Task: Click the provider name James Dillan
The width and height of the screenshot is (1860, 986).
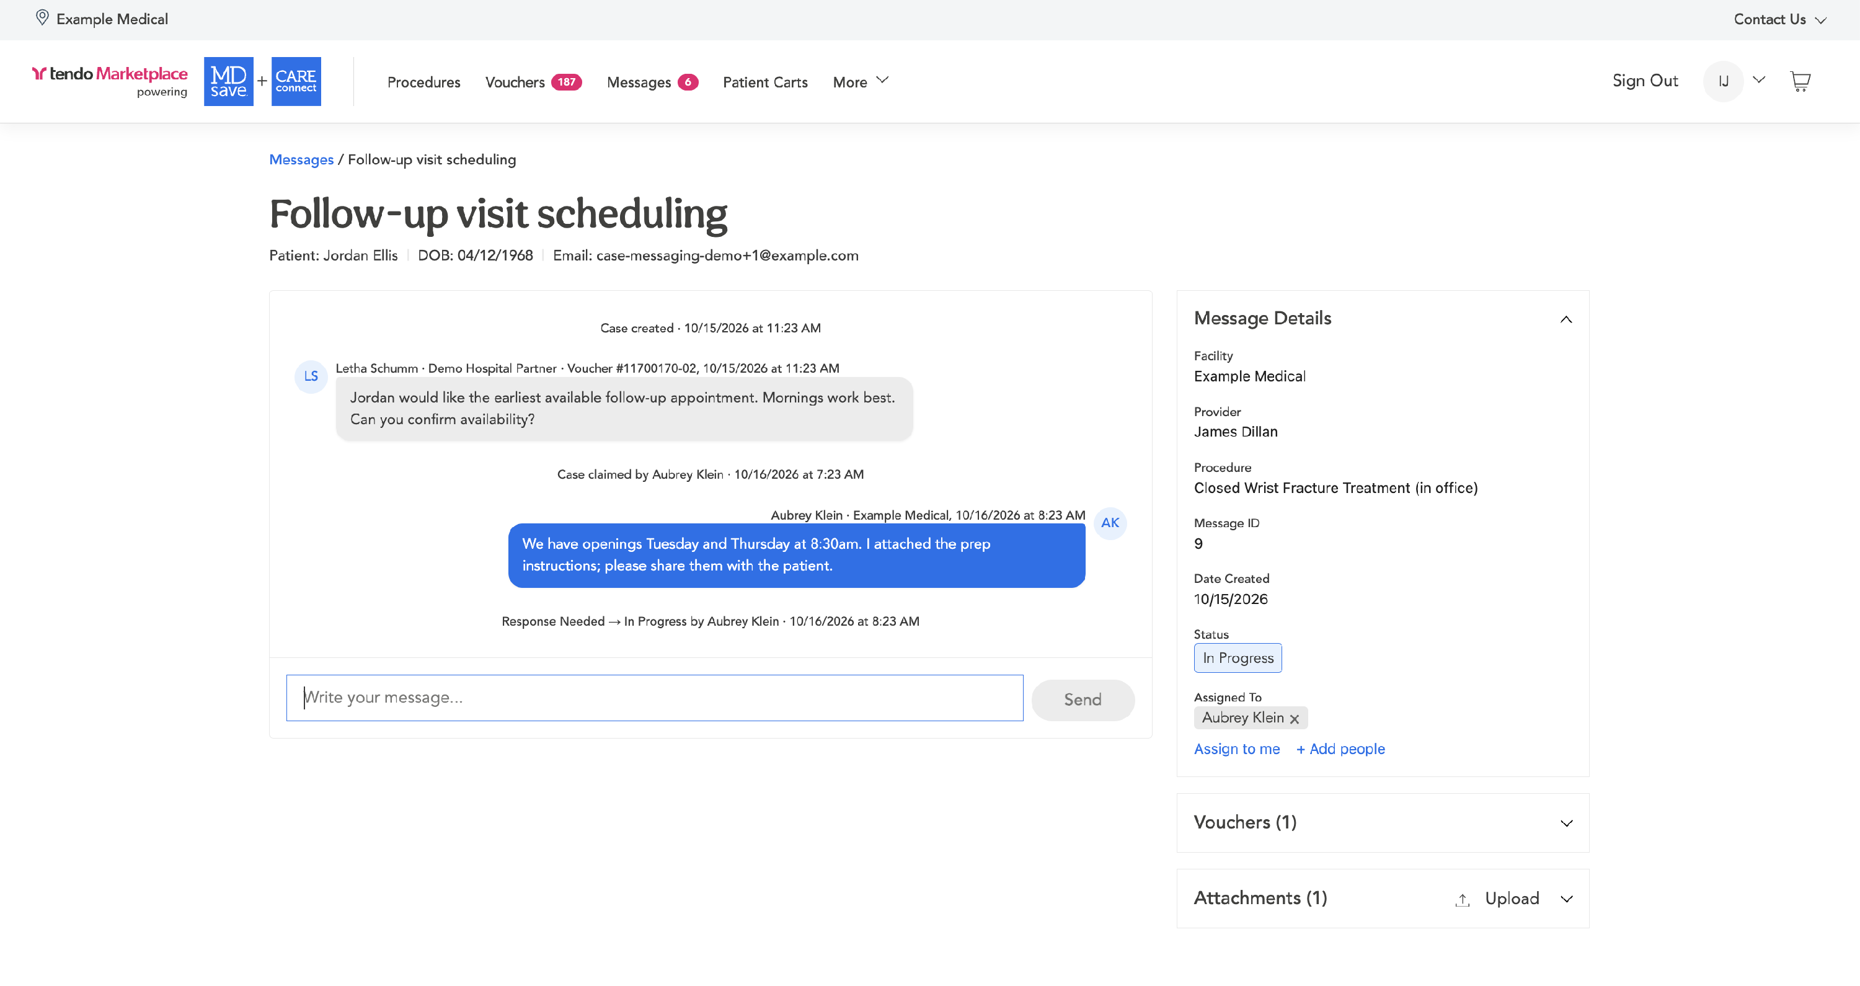Action: [x=1236, y=432]
